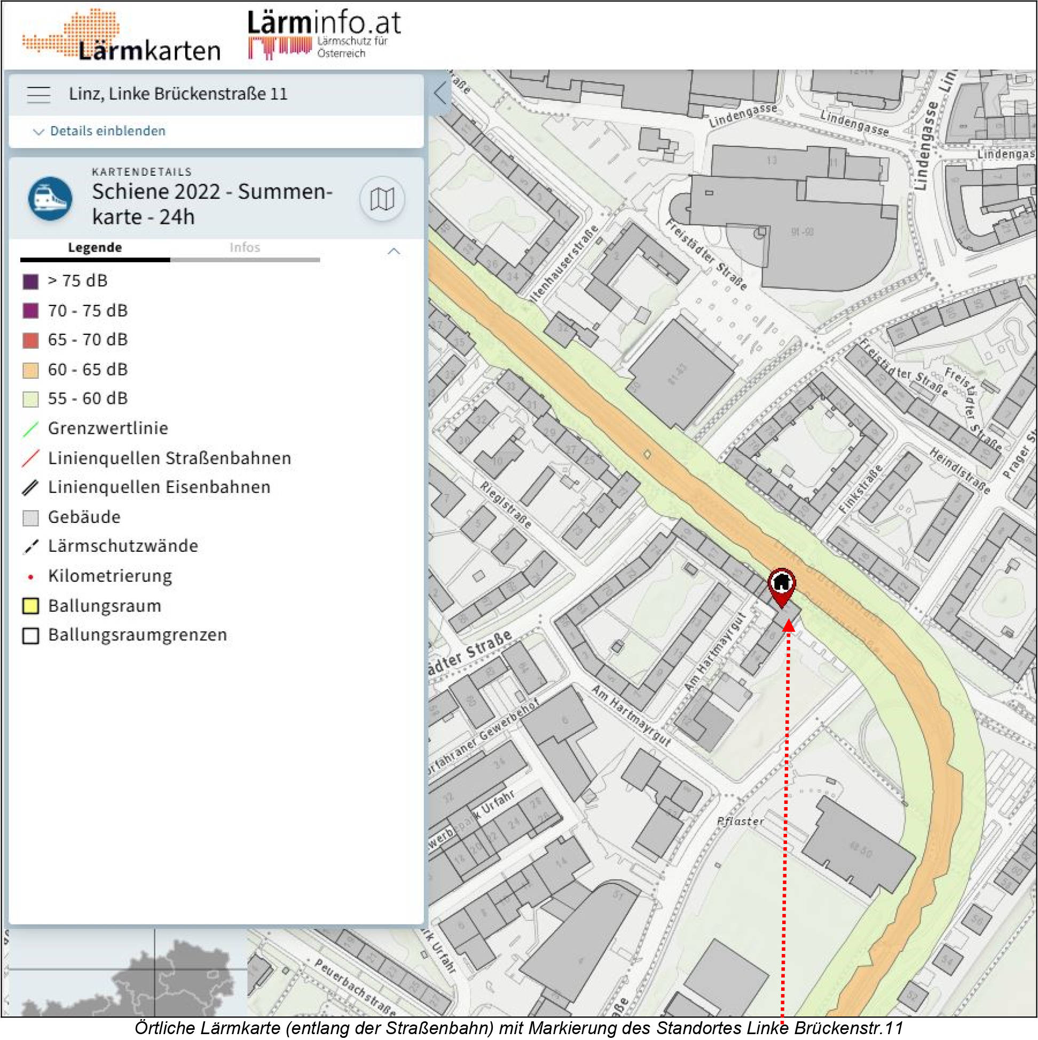Click the 'KARTENDETAILS' heading
This screenshot has height=1040, width=1038.
(141, 171)
